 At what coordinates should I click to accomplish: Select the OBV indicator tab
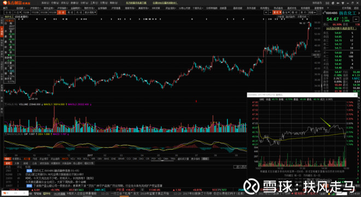(x=100, y=159)
